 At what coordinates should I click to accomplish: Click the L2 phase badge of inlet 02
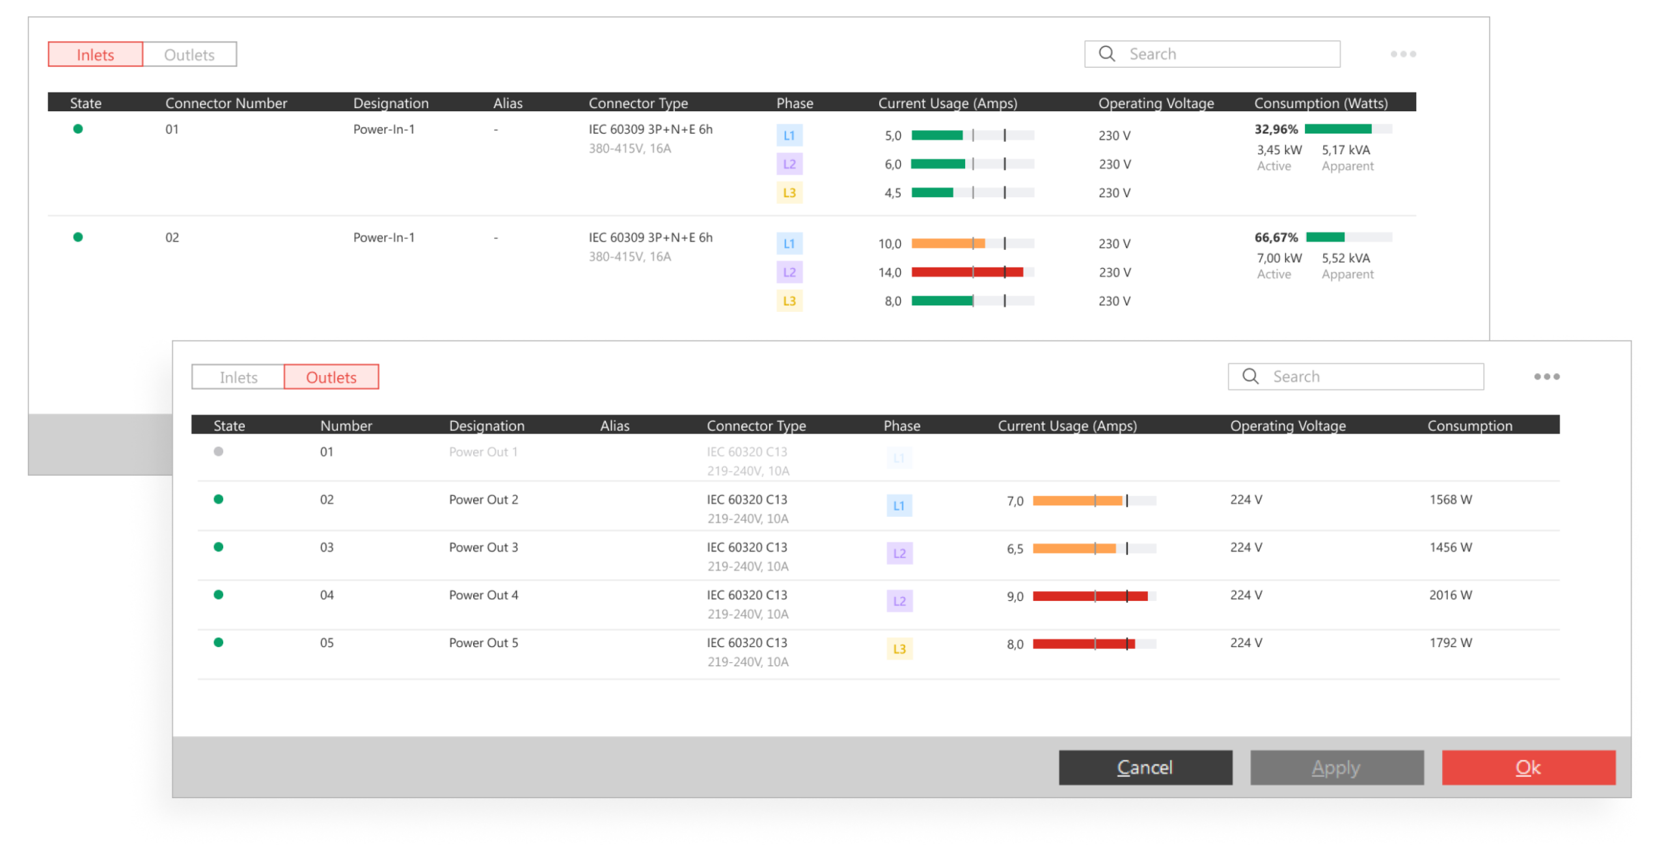(x=789, y=272)
